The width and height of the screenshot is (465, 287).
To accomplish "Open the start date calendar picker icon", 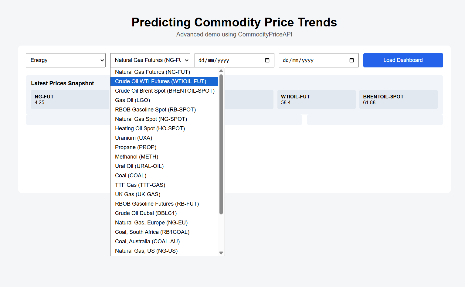I will 267,60.
